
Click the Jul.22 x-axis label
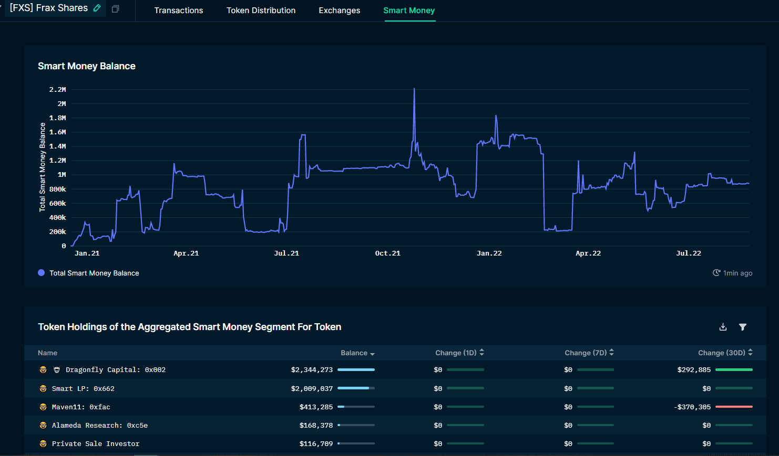click(x=689, y=253)
